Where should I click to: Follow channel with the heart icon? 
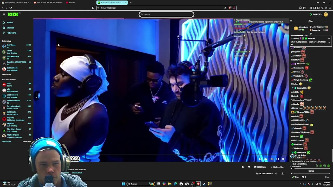249,167
